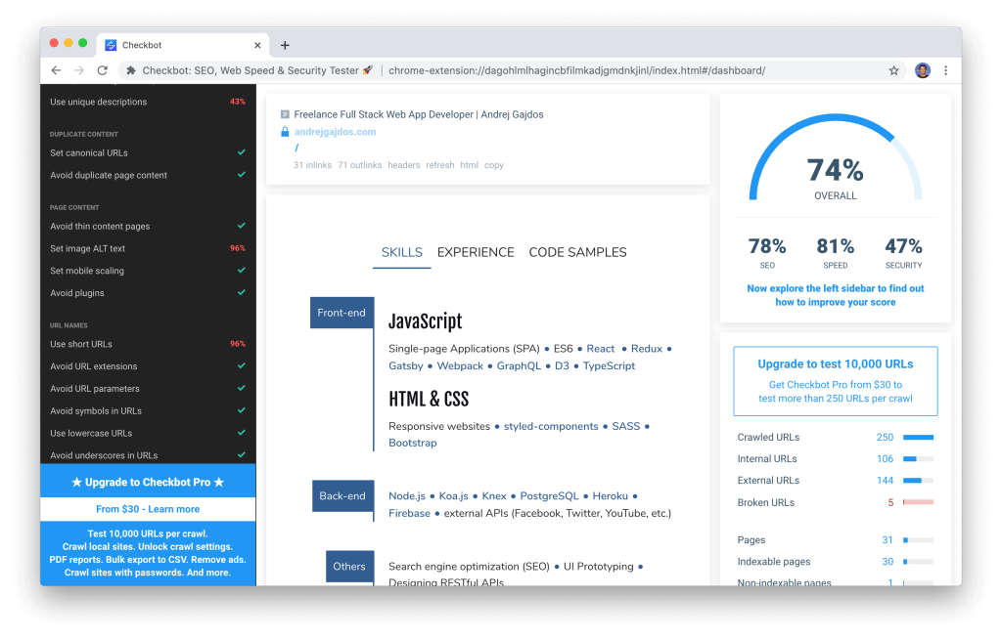Click the document icon before the page title
This screenshot has height=639, width=1002.
tap(283, 113)
